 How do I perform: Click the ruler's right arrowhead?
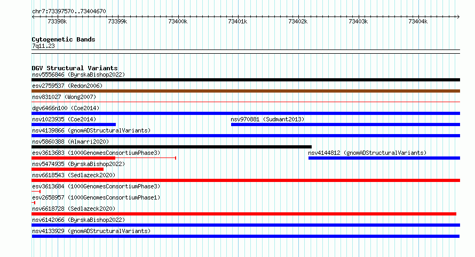coord(458,17)
